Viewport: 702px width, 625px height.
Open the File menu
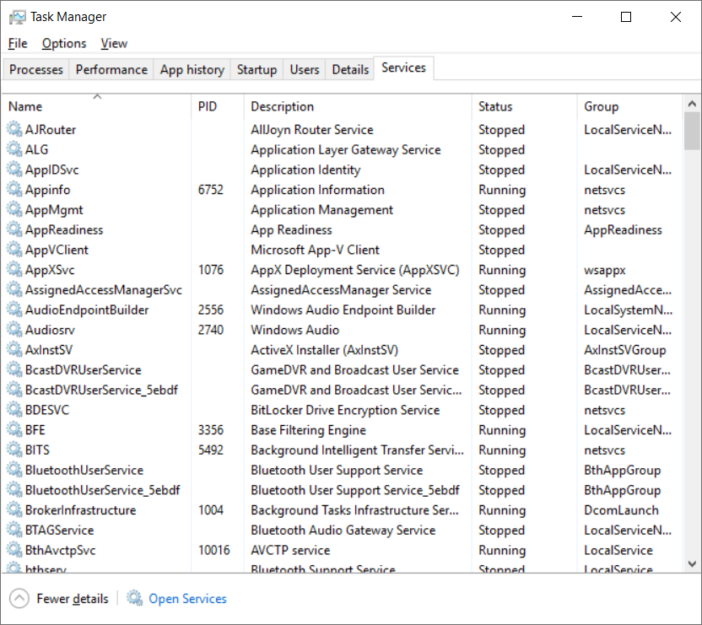[x=18, y=43]
